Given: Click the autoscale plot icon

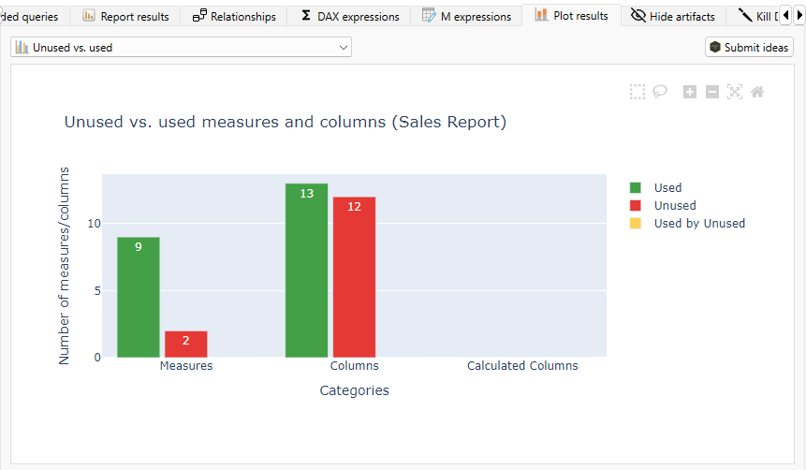Looking at the screenshot, I should (x=735, y=92).
